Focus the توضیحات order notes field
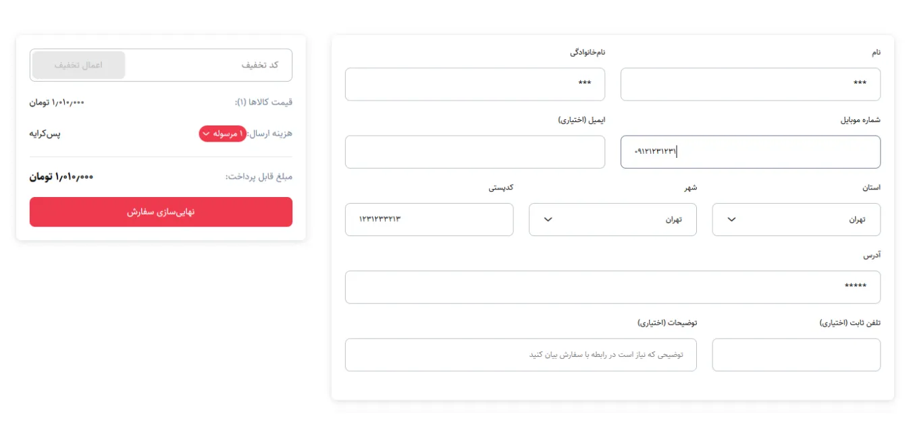Viewport: 911px width, 421px height. point(520,355)
